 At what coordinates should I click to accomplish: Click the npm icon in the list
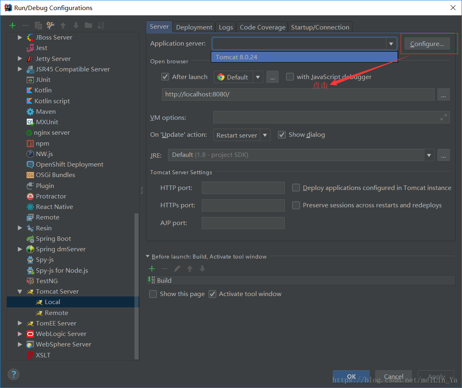[30, 144]
